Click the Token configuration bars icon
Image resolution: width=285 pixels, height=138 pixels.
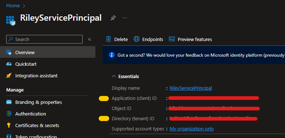(9, 136)
